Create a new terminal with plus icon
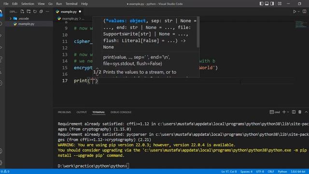The height and width of the screenshot is (174, 309). 284,112
